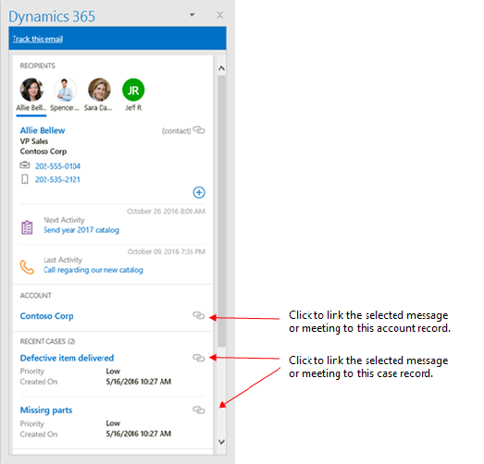The image size is (484, 464).
Task: Link message to Contoso Corp account record
Action: click(199, 316)
